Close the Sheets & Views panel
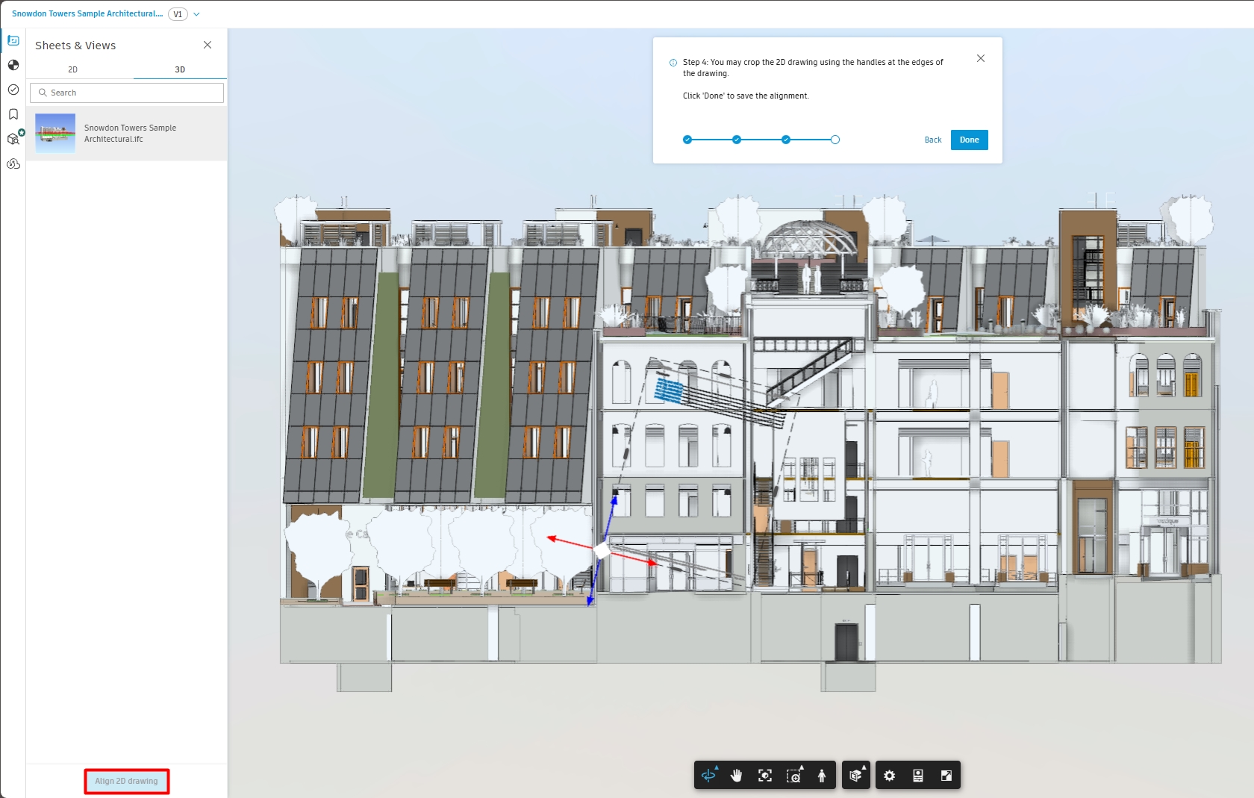 [208, 45]
